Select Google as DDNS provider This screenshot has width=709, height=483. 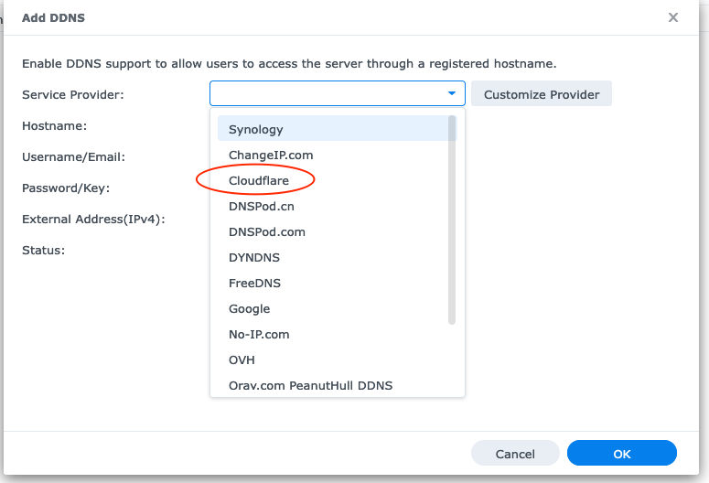coord(250,308)
